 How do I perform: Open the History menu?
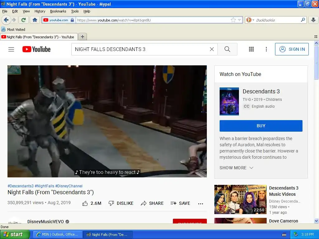40,12
